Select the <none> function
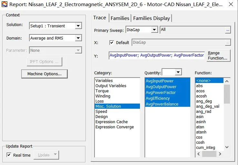The width and height of the screenshot is (238, 165). (x=209, y=80)
